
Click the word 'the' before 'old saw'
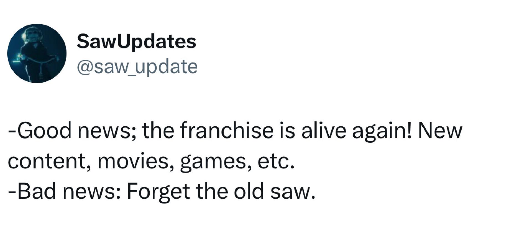pos(212,191)
